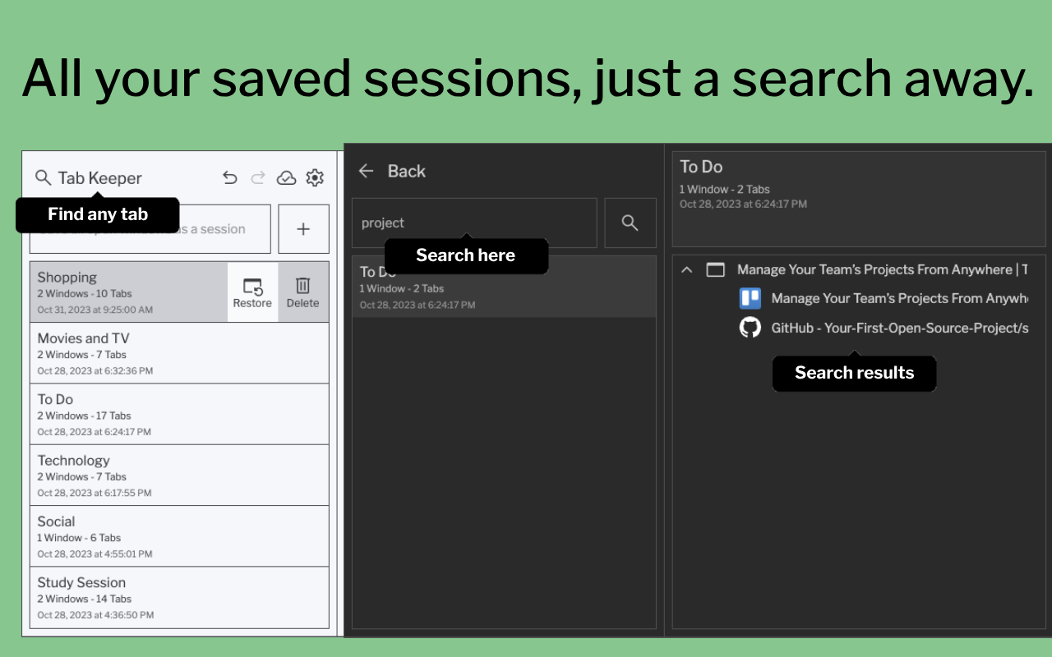Open Tab Keeper settings gear
This screenshot has height=657, width=1052.
coord(315,177)
